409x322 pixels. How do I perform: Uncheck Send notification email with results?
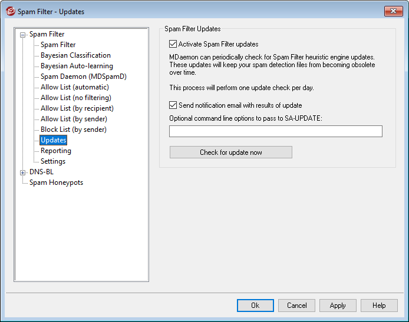(173, 105)
